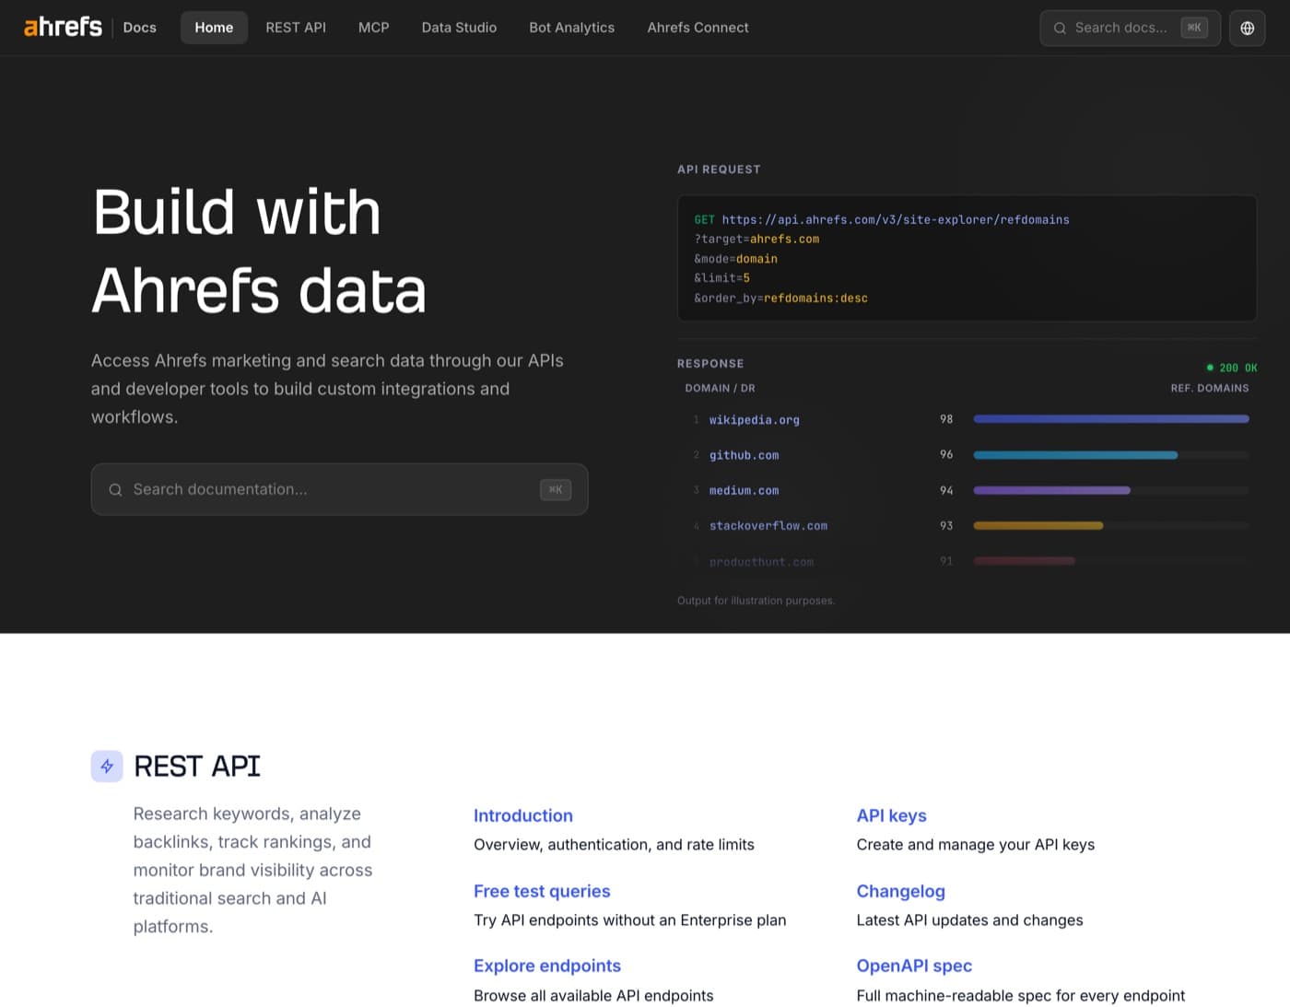Click the RESPONSE label
This screenshot has width=1290, height=1007.
click(710, 364)
